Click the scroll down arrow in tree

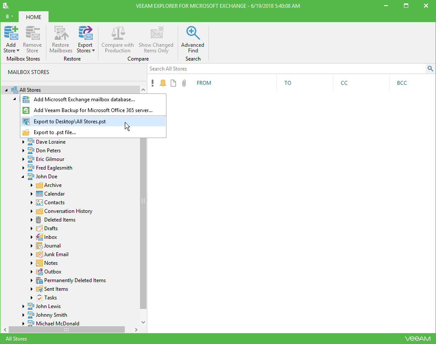[x=143, y=322]
